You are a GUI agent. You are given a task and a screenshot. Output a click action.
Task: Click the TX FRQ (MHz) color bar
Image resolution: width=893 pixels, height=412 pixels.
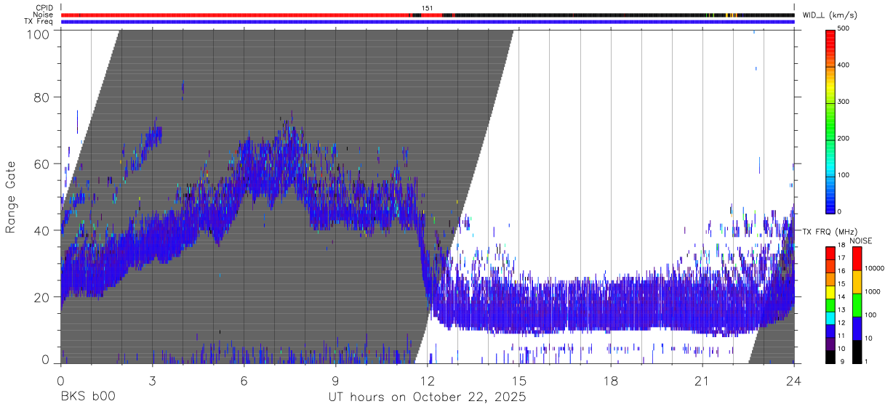tap(830, 304)
